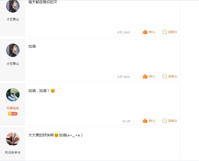
Task: Click the comment text 大大更的好快啊
Action: click(41, 135)
